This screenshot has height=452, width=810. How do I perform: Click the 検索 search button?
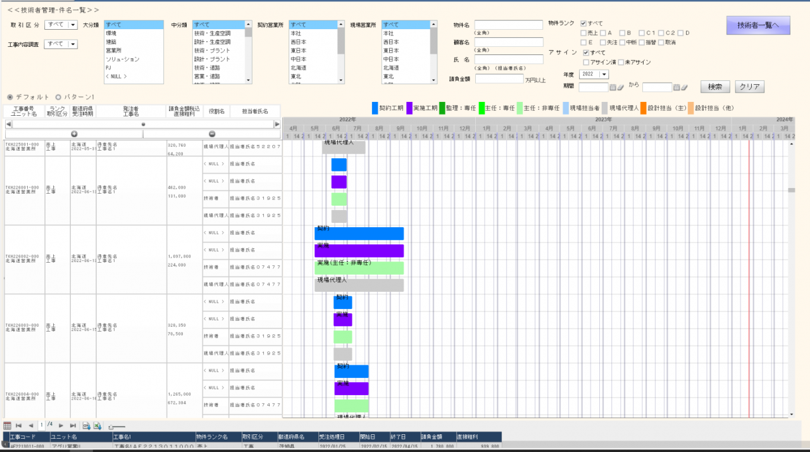coord(715,87)
